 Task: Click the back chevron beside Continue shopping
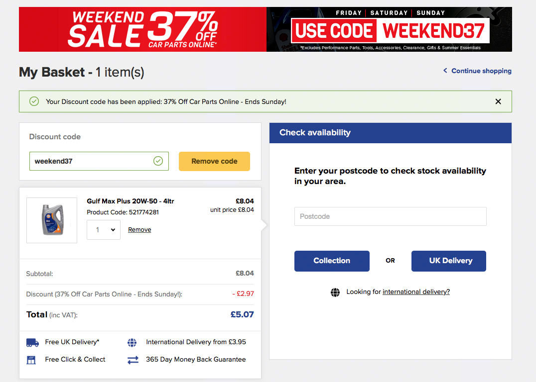point(445,70)
